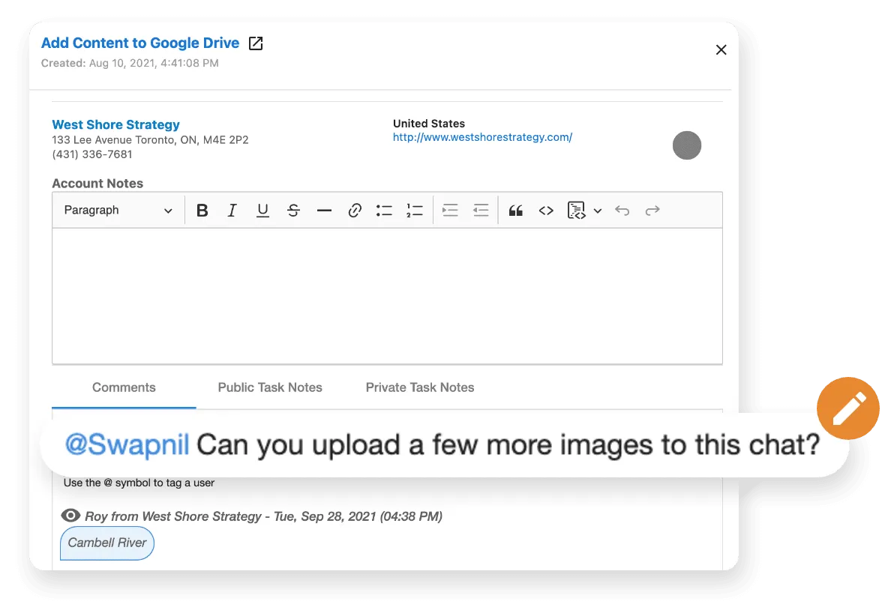Open the Private Task Notes tab
This screenshot has width=888, height=616.
420,387
